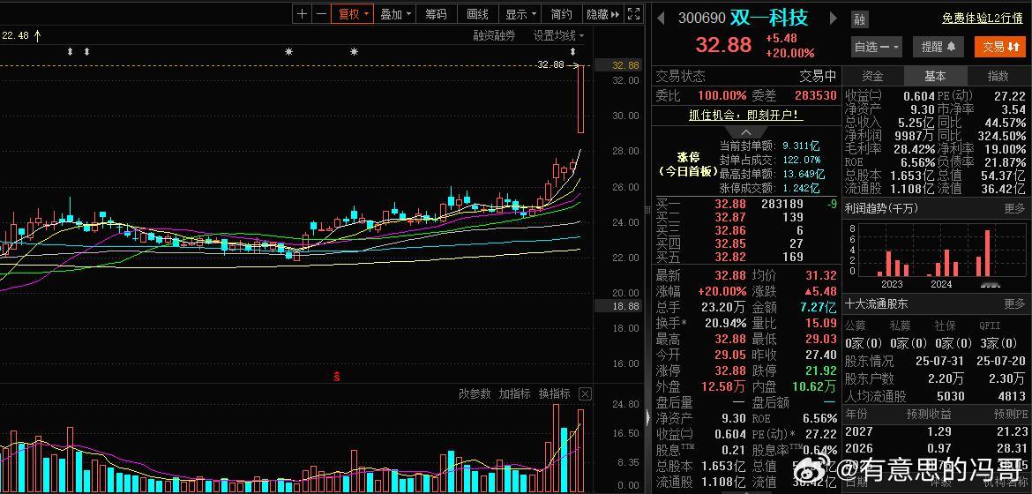The width and height of the screenshot is (1032, 494).
Task: Click 改参数 in volume panel
Action: tap(475, 394)
